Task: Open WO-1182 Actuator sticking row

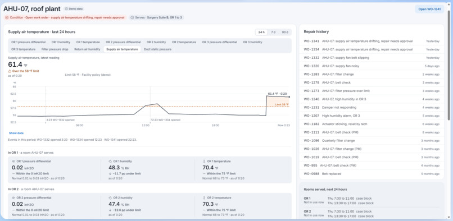Action: click(x=372, y=124)
